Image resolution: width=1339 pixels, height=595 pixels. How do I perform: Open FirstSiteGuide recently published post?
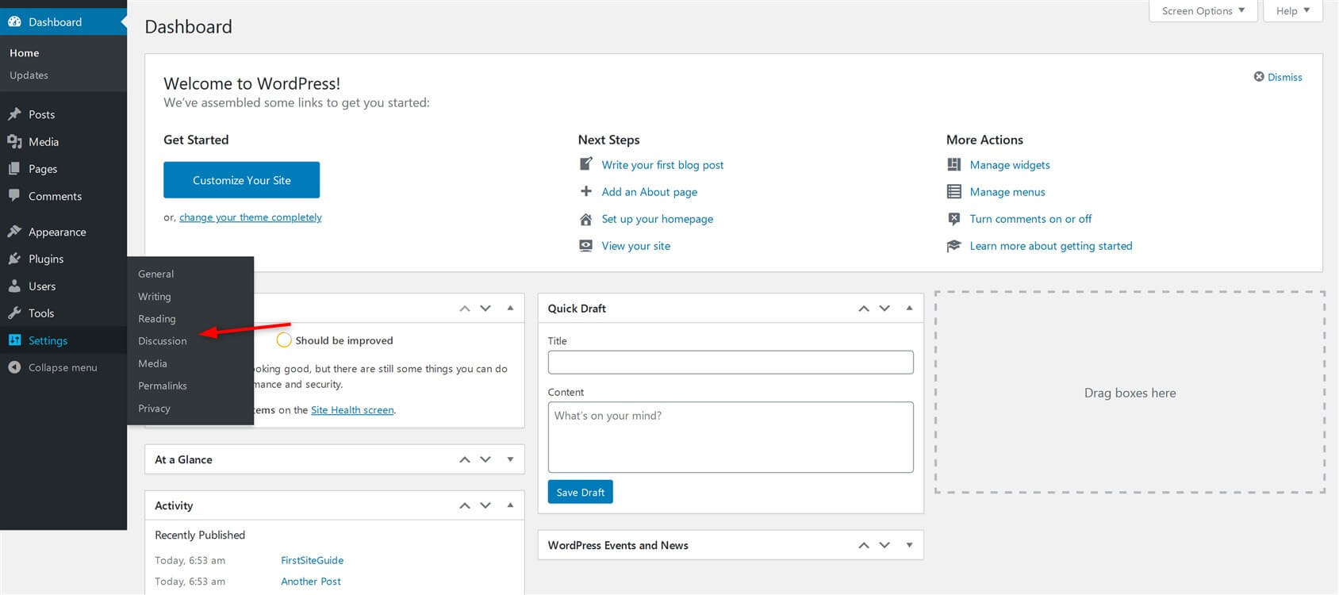point(312,560)
